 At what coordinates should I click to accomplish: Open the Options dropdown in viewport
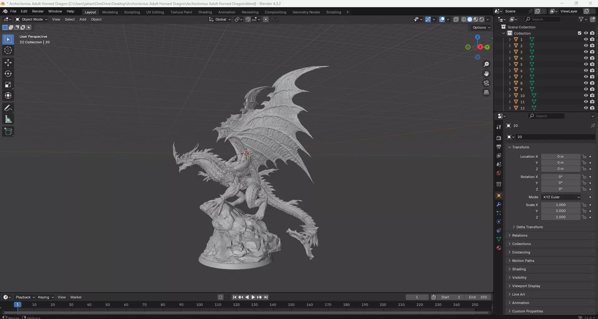pos(481,27)
